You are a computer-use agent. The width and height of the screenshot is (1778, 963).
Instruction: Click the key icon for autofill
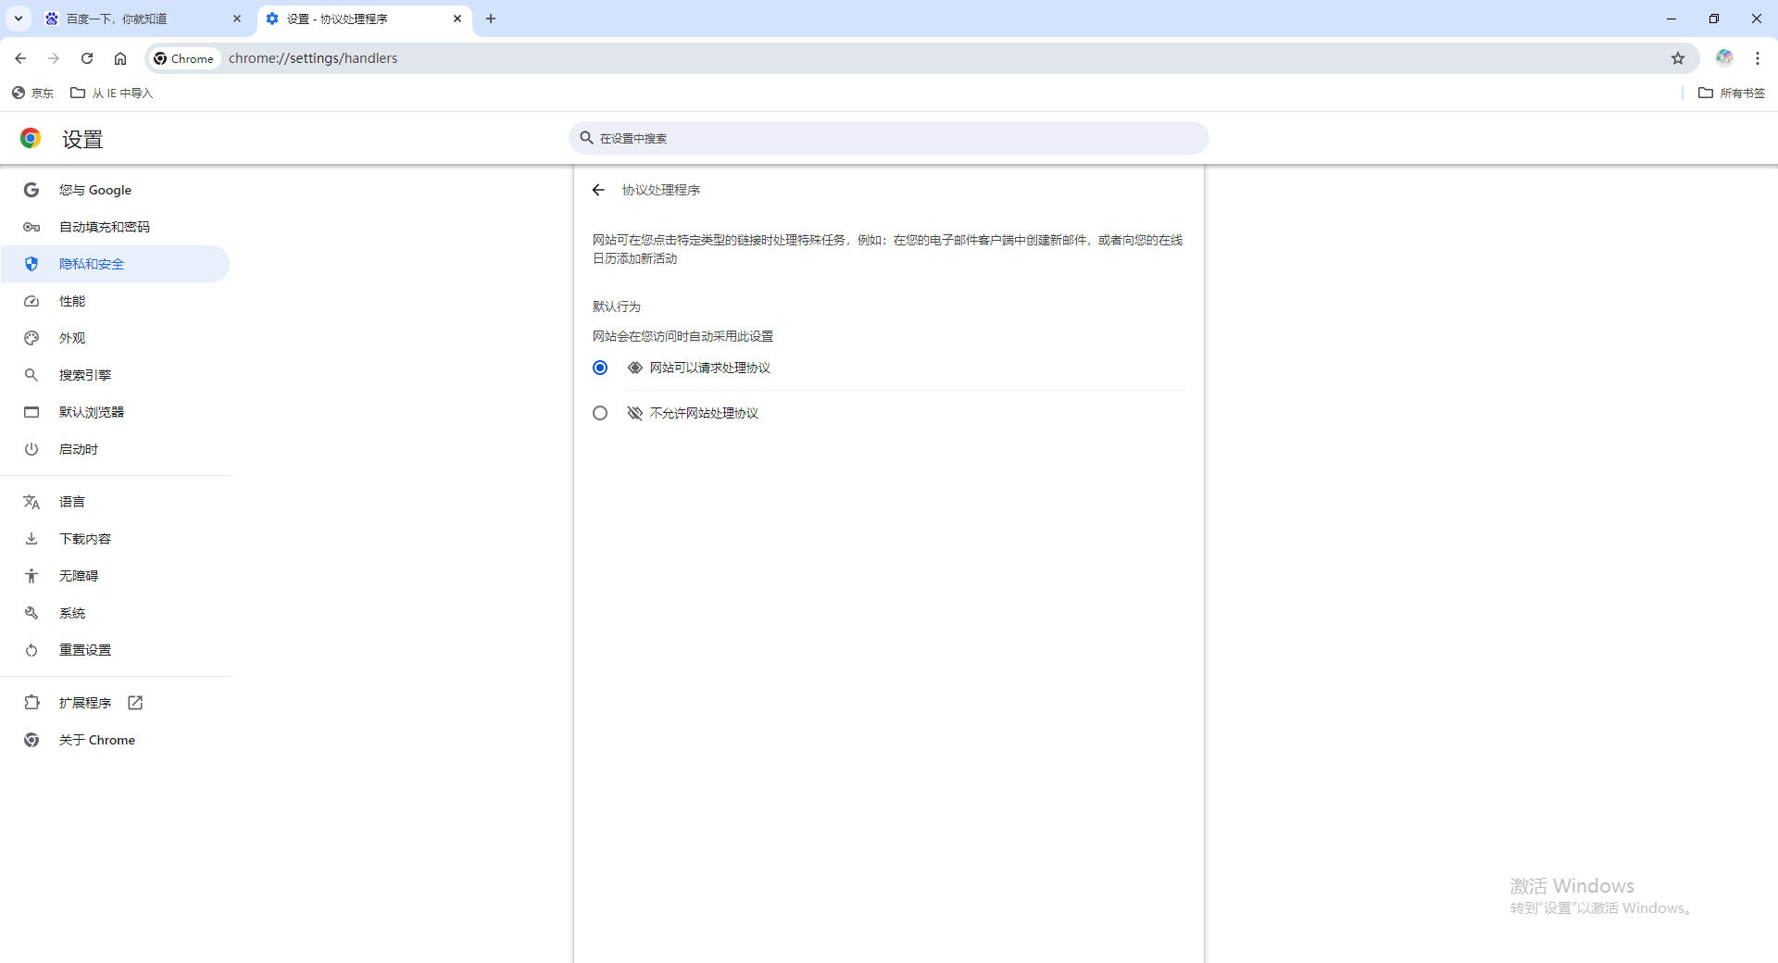coord(31,227)
